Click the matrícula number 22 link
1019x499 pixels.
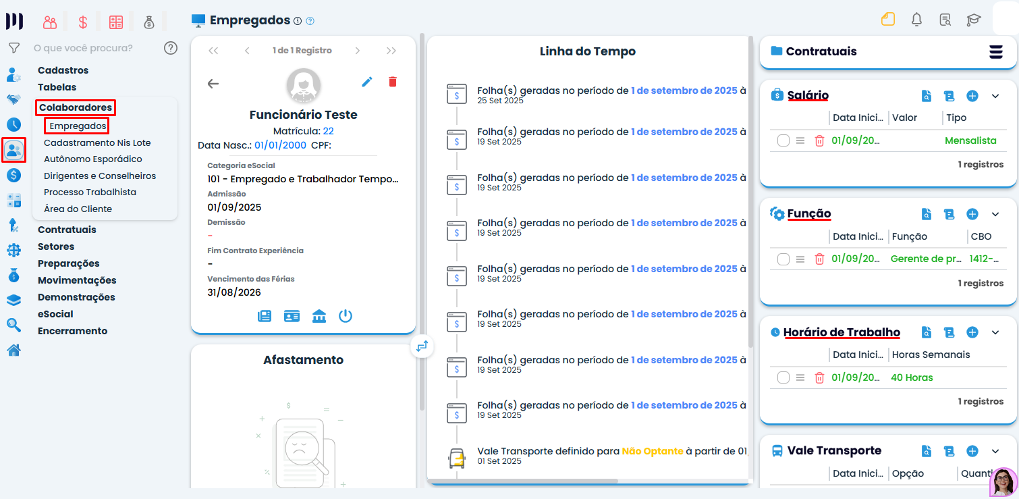330,130
